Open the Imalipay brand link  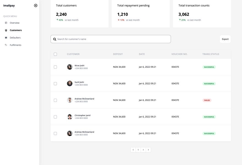click(10, 5)
